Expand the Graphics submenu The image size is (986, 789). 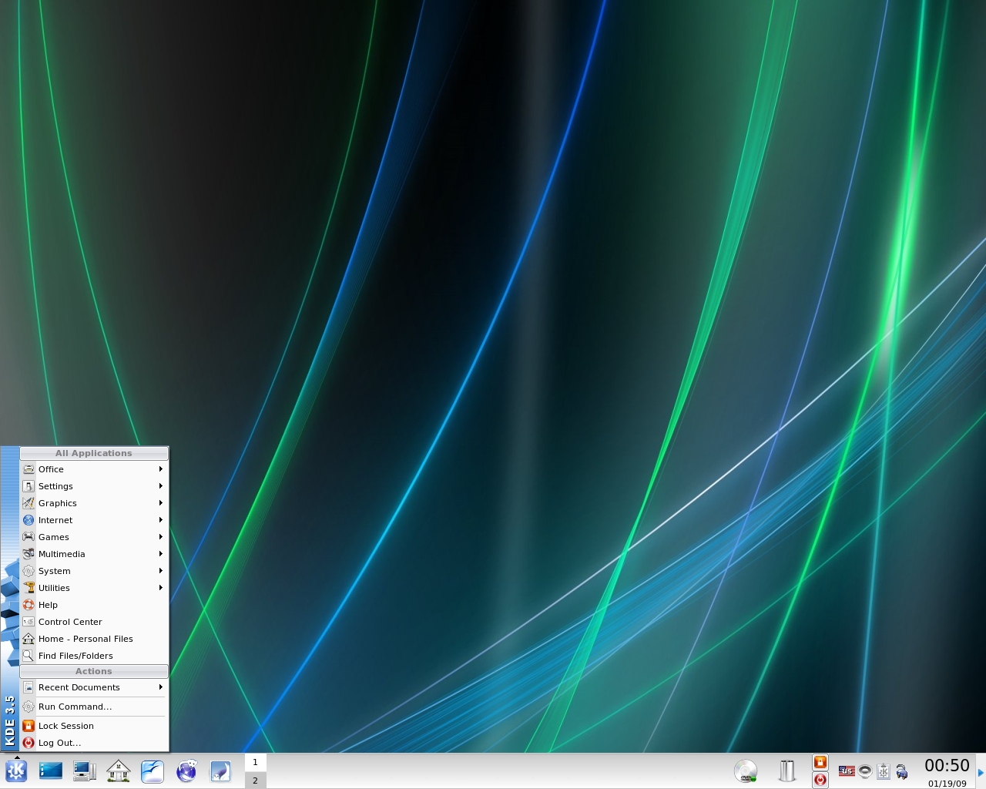(x=94, y=503)
